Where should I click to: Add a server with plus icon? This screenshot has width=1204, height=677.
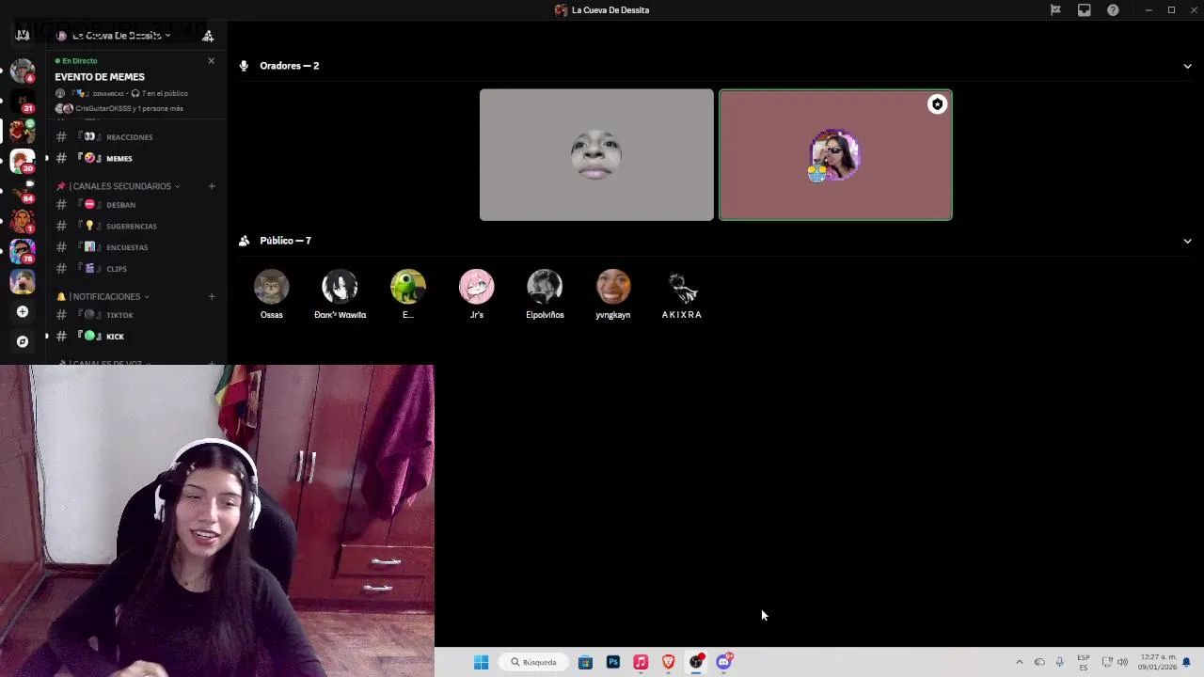[x=23, y=311]
